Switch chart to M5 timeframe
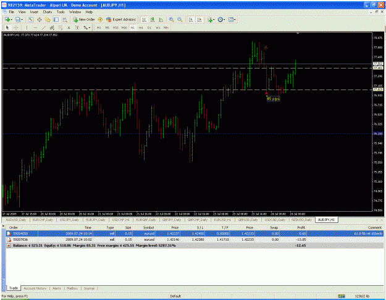Viewport: 386px width, 300px height. [107, 28]
